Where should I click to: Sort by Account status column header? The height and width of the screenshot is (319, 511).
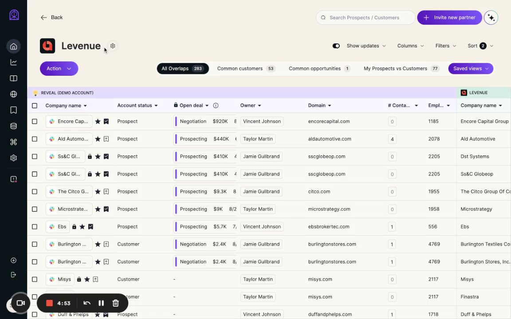point(138,105)
